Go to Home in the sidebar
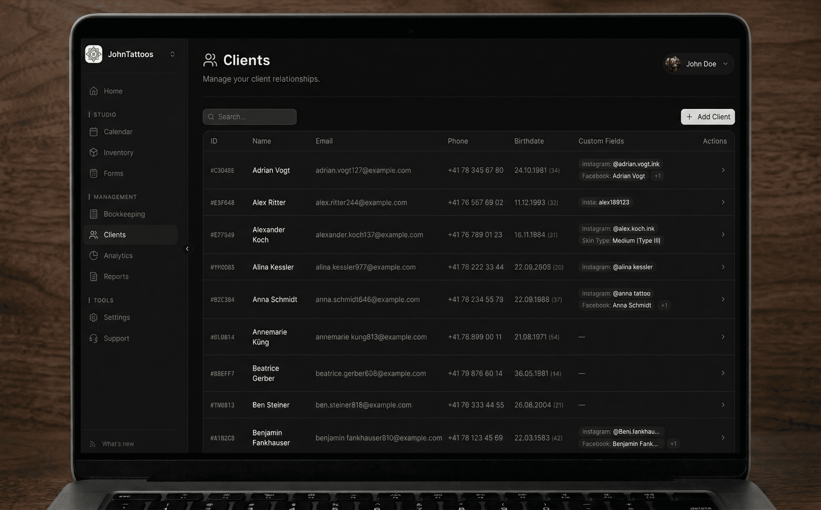Viewport: 821px width, 510px height. [x=113, y=91]
